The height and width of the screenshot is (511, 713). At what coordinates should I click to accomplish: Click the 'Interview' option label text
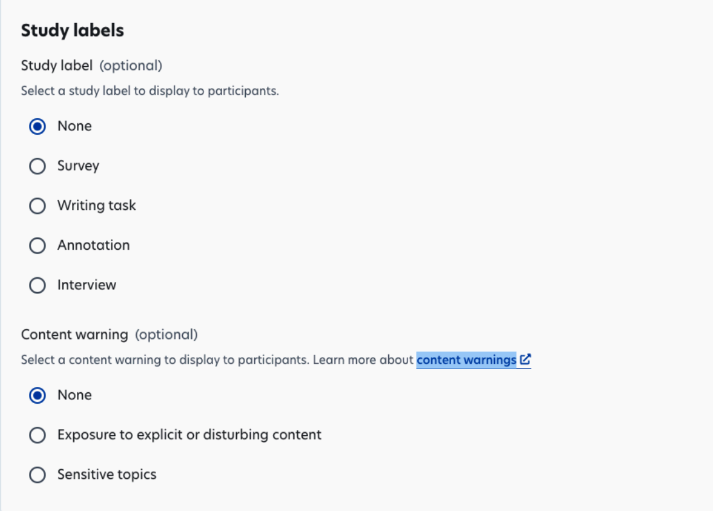pos(87,285)
